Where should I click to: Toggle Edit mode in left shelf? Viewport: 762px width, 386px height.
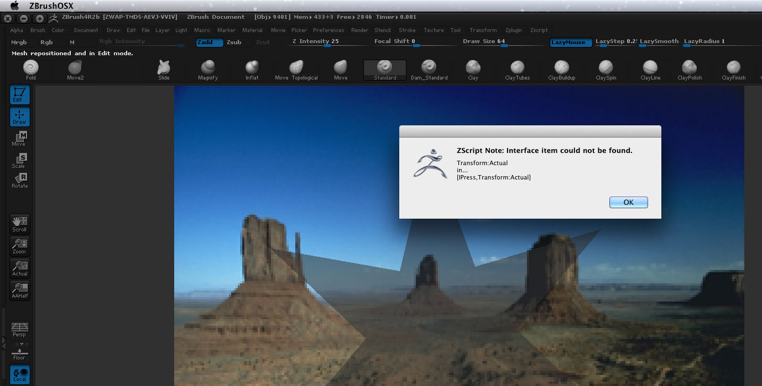20,95
